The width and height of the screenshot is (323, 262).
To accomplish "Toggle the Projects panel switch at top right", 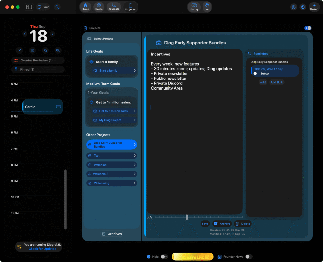I will tap(308, 28).
